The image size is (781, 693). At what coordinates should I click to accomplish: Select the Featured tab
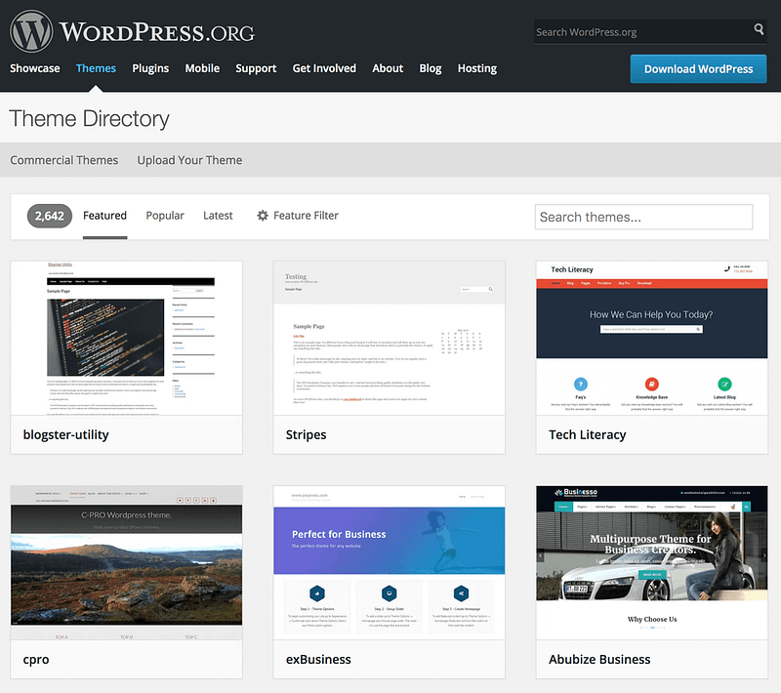(x=104, y=215)
